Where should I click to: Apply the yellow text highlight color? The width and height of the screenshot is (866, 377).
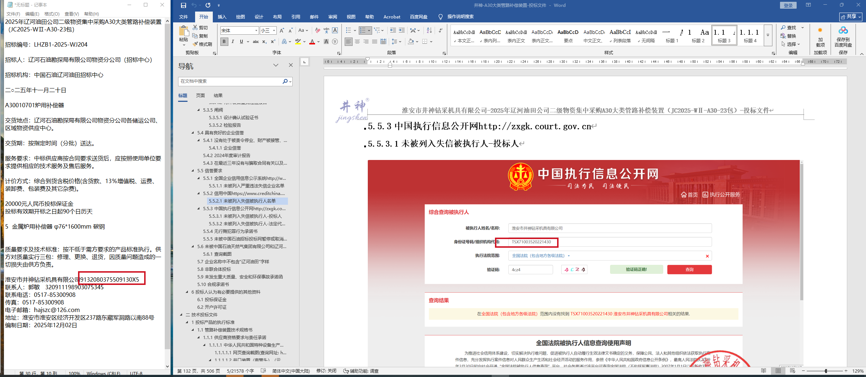(x=298, y=42)
